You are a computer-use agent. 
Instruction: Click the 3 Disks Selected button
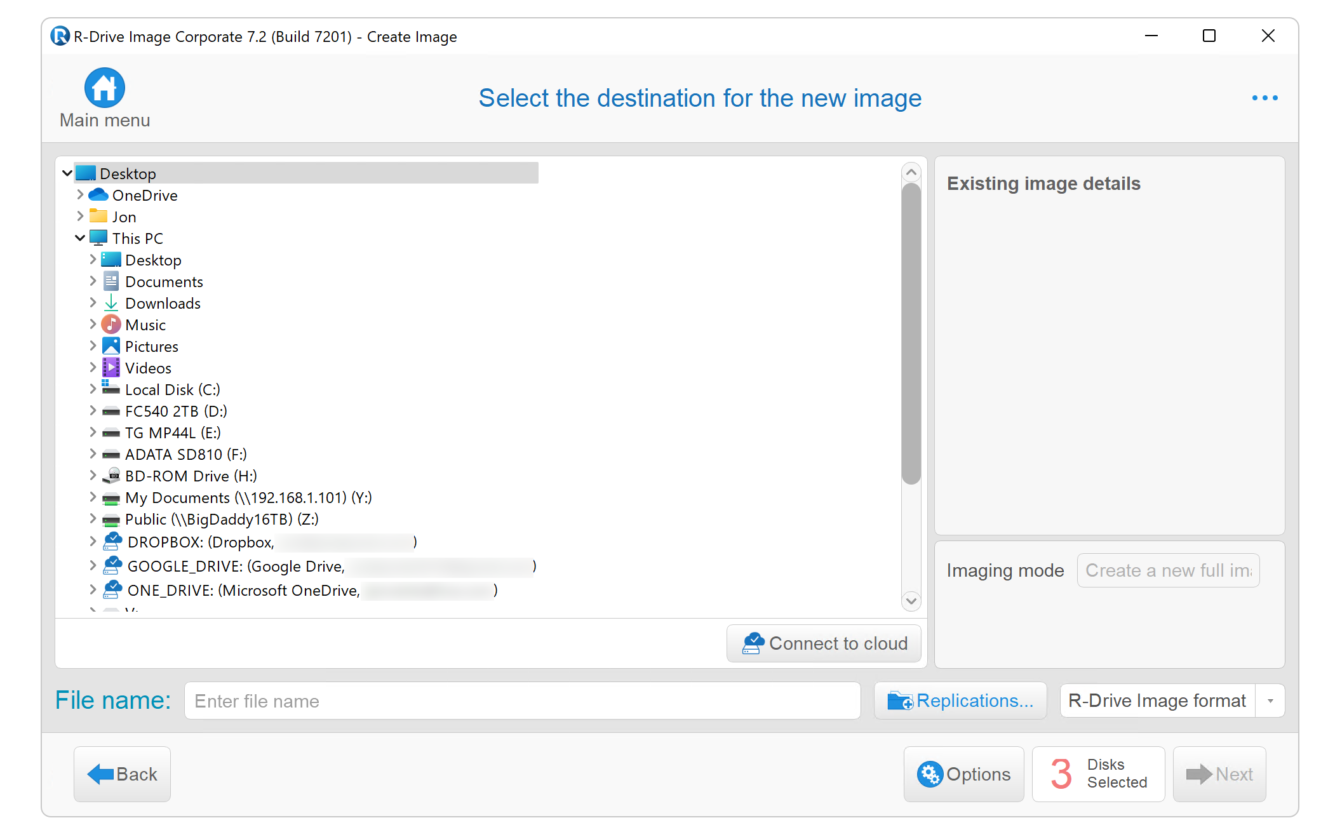coord(1098,774)
